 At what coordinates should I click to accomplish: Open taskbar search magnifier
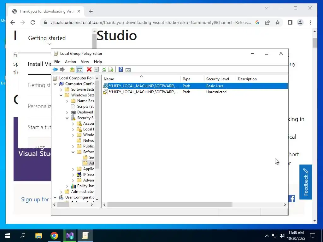(x=23, y=236)
